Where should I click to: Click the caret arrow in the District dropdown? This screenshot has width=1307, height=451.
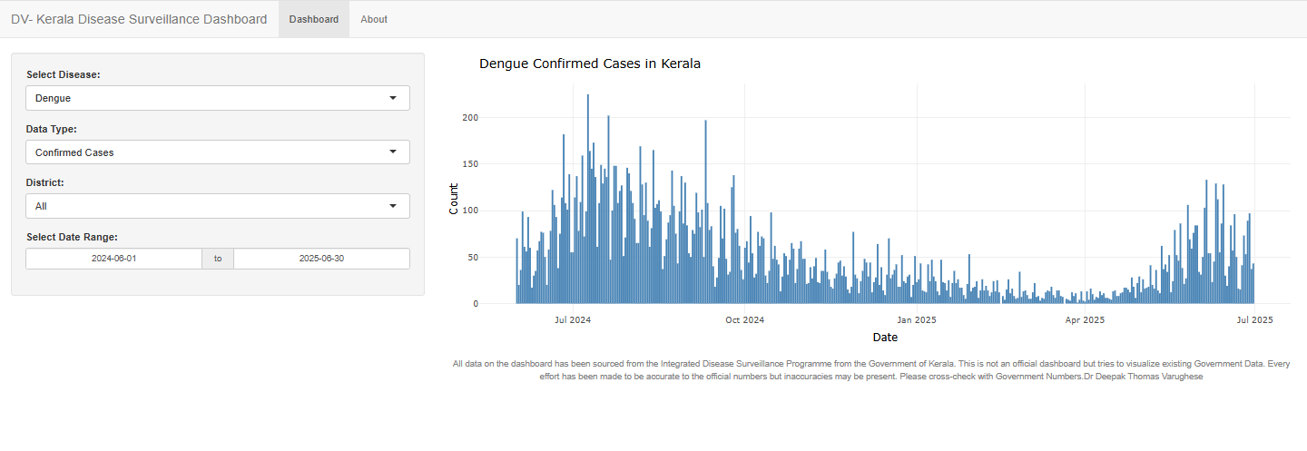tap(392, 206)
